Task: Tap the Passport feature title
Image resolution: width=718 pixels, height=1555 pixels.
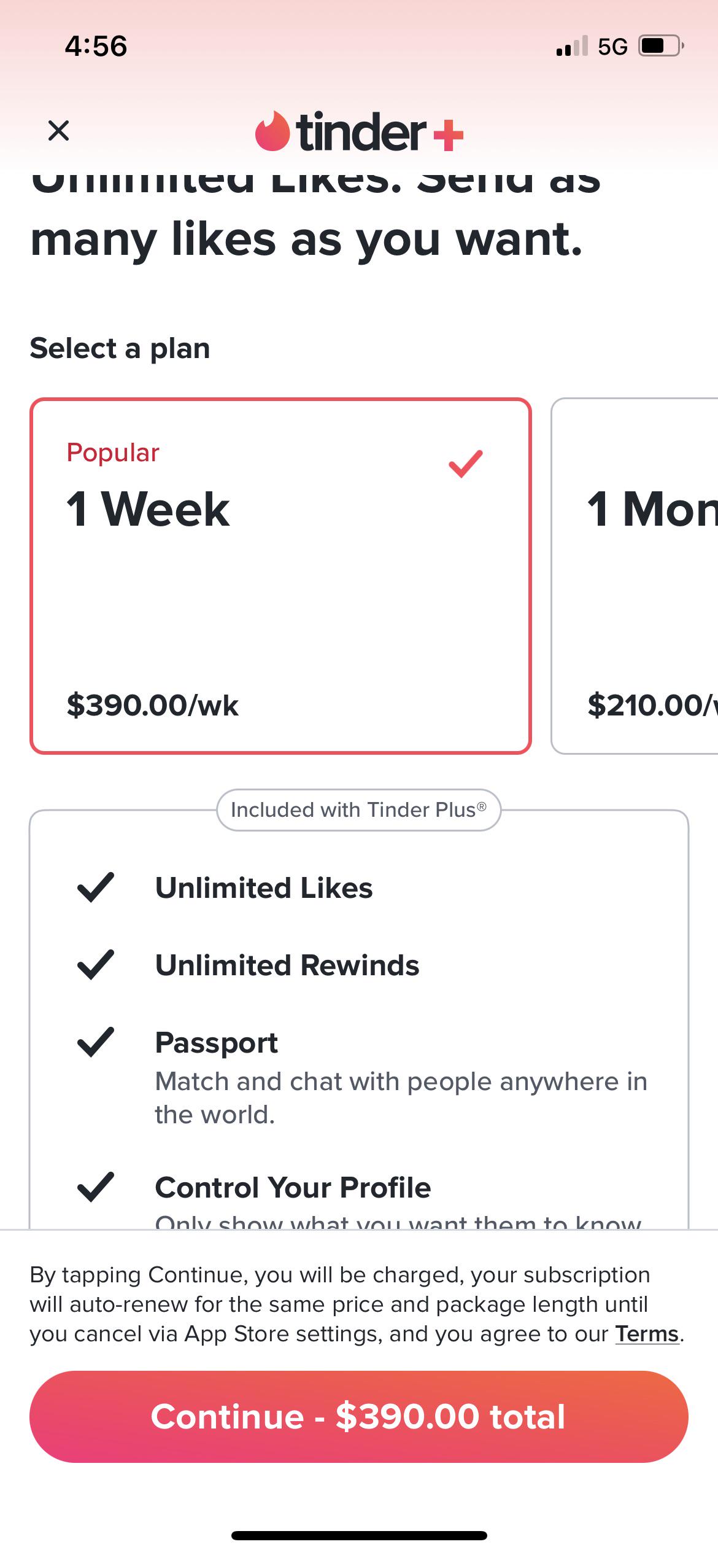Action: click(216, 1043)
